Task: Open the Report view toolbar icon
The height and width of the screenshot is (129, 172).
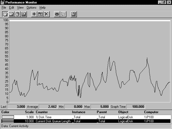Action: pos(24,14)
